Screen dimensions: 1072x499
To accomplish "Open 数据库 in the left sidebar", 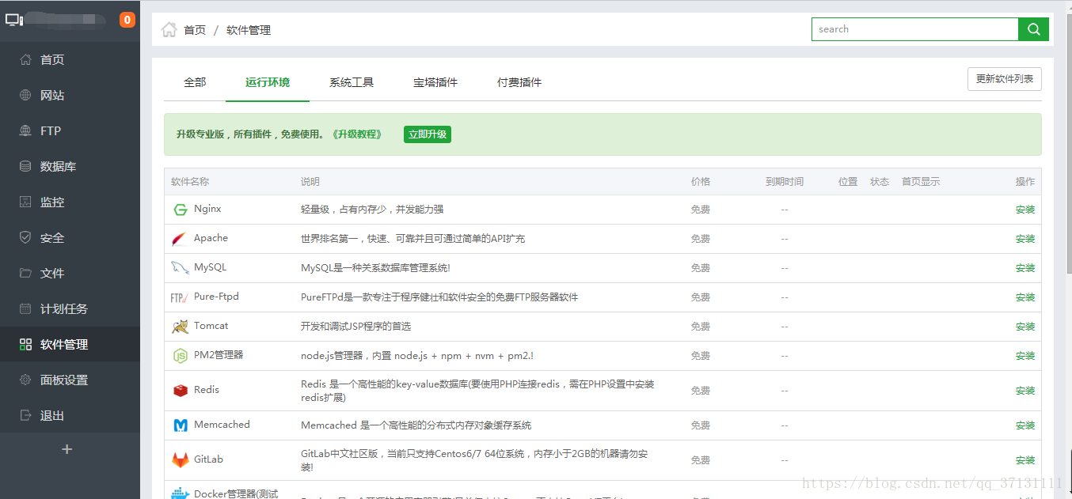I will tap(70, 166).
